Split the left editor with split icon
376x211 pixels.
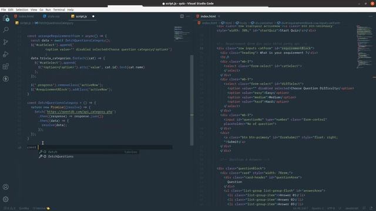(x=182, y=16)
